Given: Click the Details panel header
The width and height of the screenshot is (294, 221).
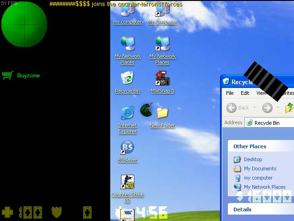Looking at the screenshot, I should pyautogui.click(x=261, y=209).
